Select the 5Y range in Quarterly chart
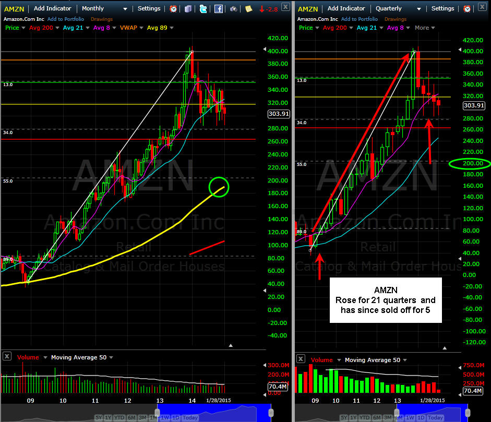Image resolution: width=491 pixels, height=422 pixels. (344, 418)
